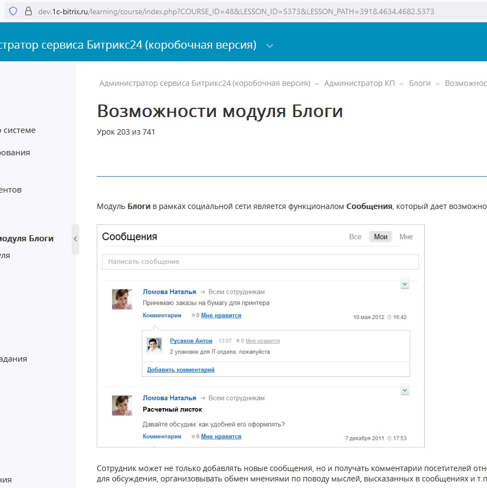Click 'Мне нравится' in Русаков Антон comment
The height and width of the screenshot is (488, 487).
(263, 341)
